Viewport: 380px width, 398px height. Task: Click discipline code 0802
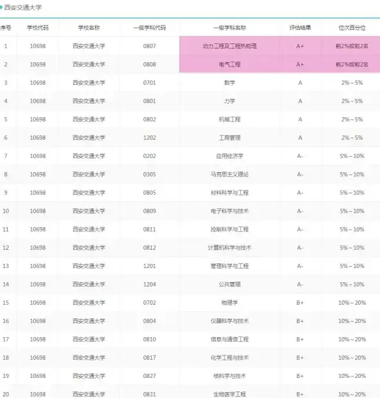point(149,119)
